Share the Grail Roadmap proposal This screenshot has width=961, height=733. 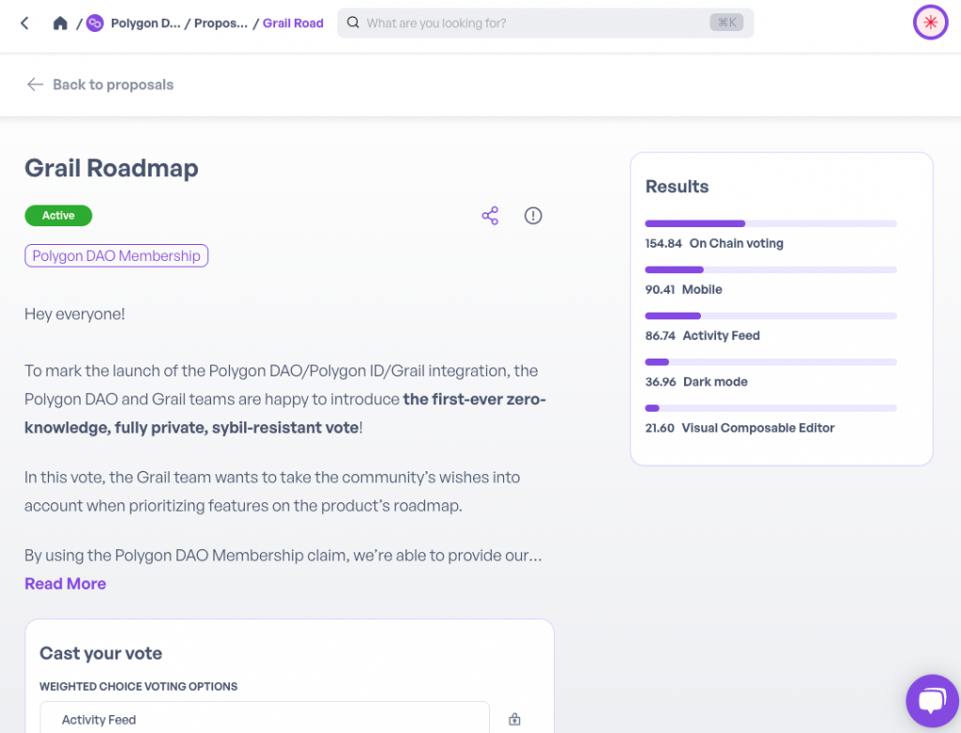point(490,216)
